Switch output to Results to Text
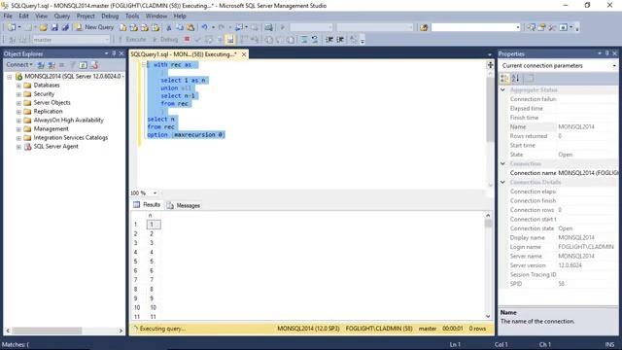This screenshot has height=350, width=622. coord(268,39)
